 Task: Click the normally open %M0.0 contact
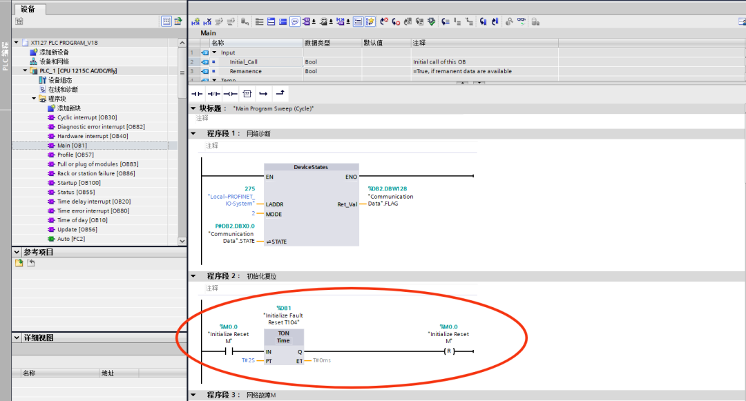click(229, 351)
